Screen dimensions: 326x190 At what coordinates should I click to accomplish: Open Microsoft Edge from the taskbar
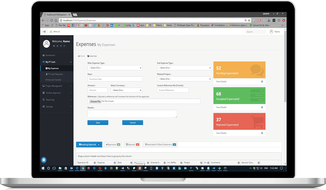[x=77, y=168]
